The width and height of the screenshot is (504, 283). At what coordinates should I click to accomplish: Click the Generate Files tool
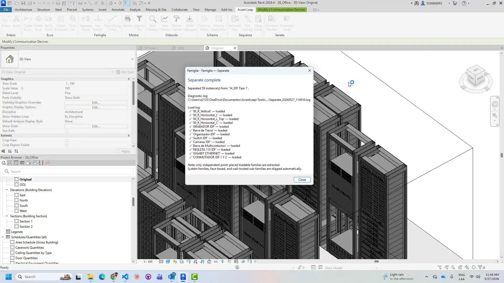click(x=235, y=23)
